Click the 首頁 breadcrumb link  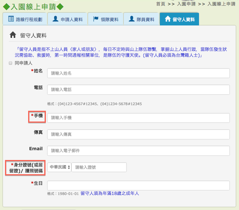click(161, 3)
